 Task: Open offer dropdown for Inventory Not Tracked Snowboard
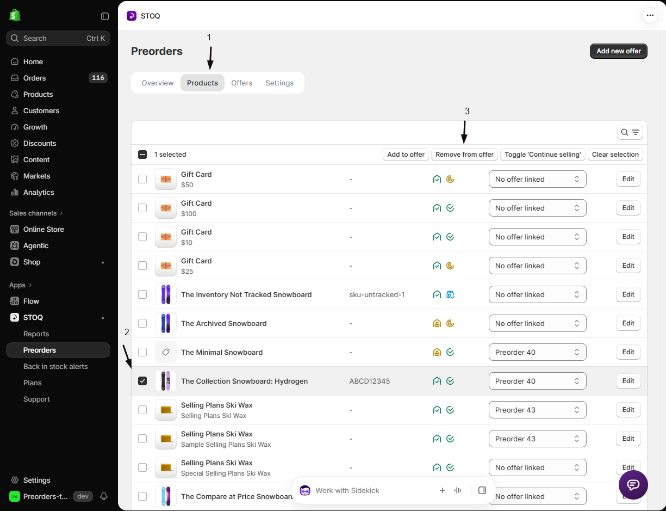click(x=538, y=294)
